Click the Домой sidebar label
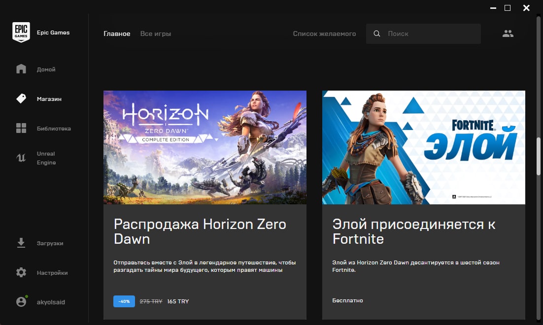Viewport: 543px width, 325px height. tap(46, 69)
